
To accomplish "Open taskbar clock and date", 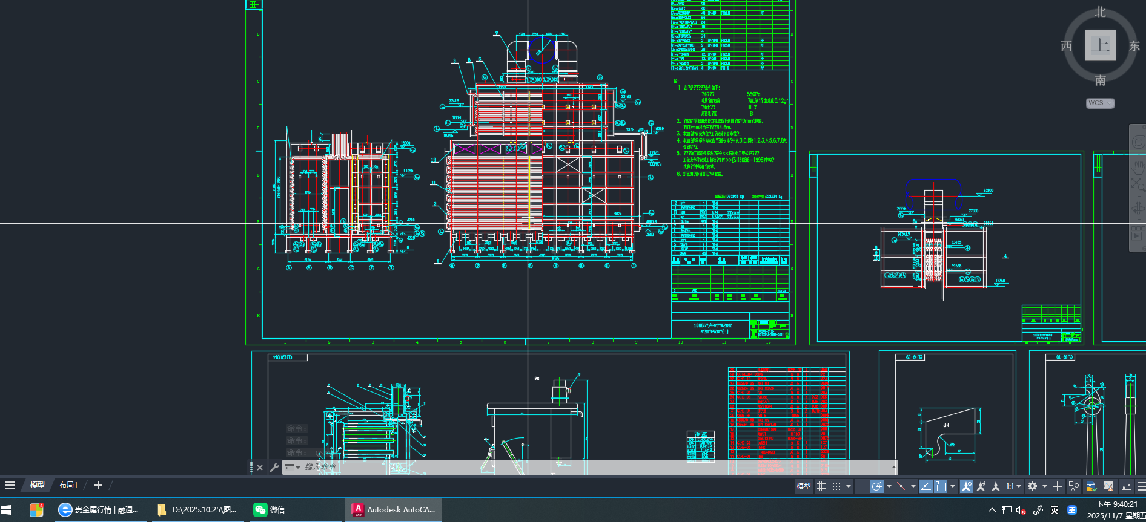I will coord(1116,510).
